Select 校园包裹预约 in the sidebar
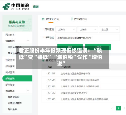The image size is (126, 115). tap(15, 47)
